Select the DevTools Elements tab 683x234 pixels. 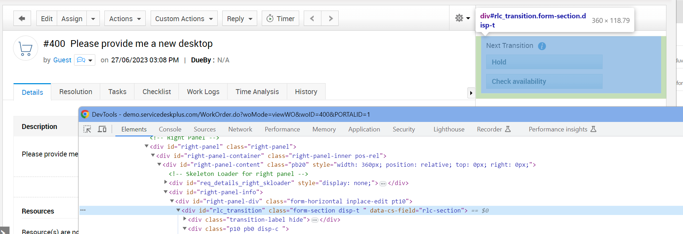134,129
